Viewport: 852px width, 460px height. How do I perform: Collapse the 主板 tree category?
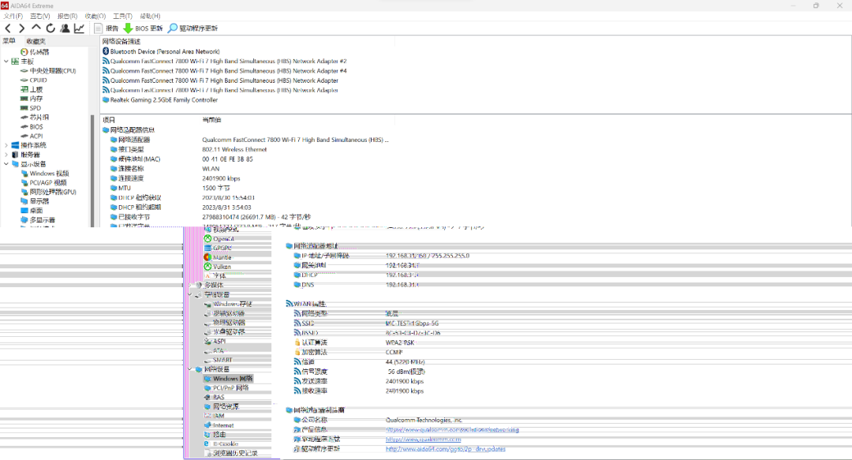coord(6,62)
